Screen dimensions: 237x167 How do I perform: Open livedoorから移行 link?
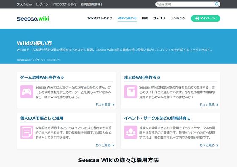[x=64, y=4]
